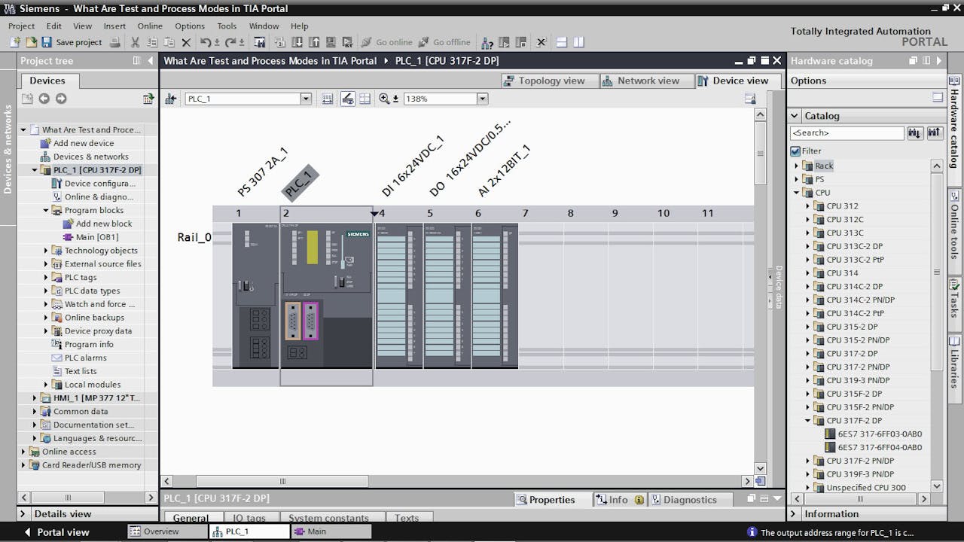Collapse the Project tree panel arrow

click(151, 61)
